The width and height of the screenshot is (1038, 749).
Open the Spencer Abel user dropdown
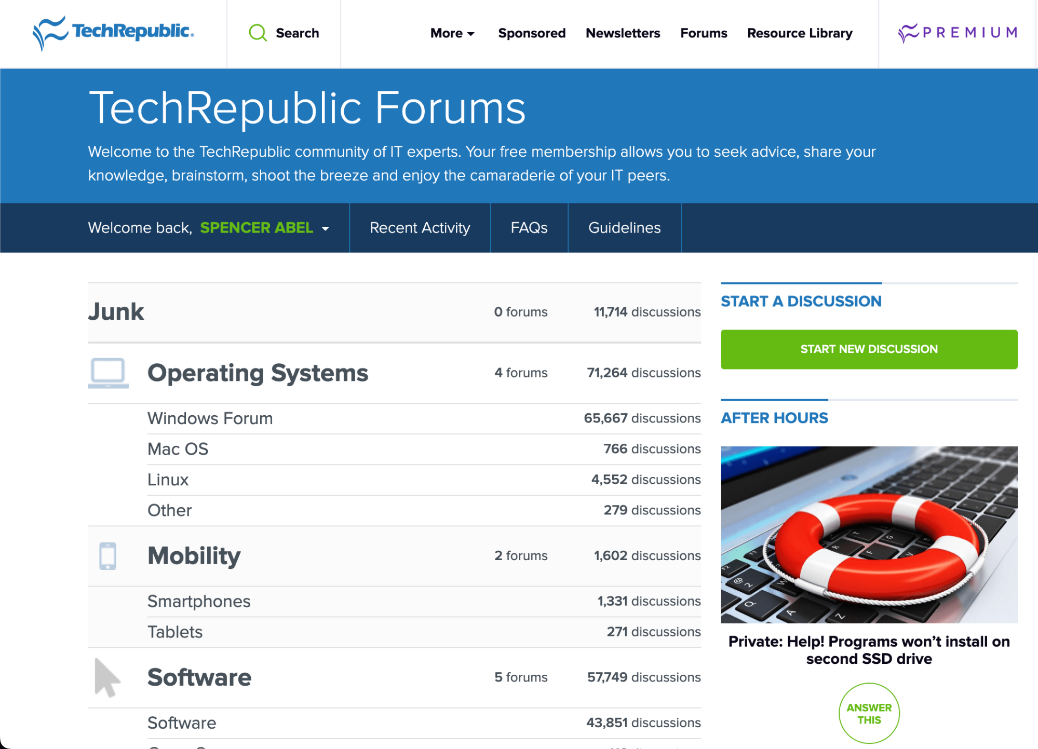click(265, 228)
